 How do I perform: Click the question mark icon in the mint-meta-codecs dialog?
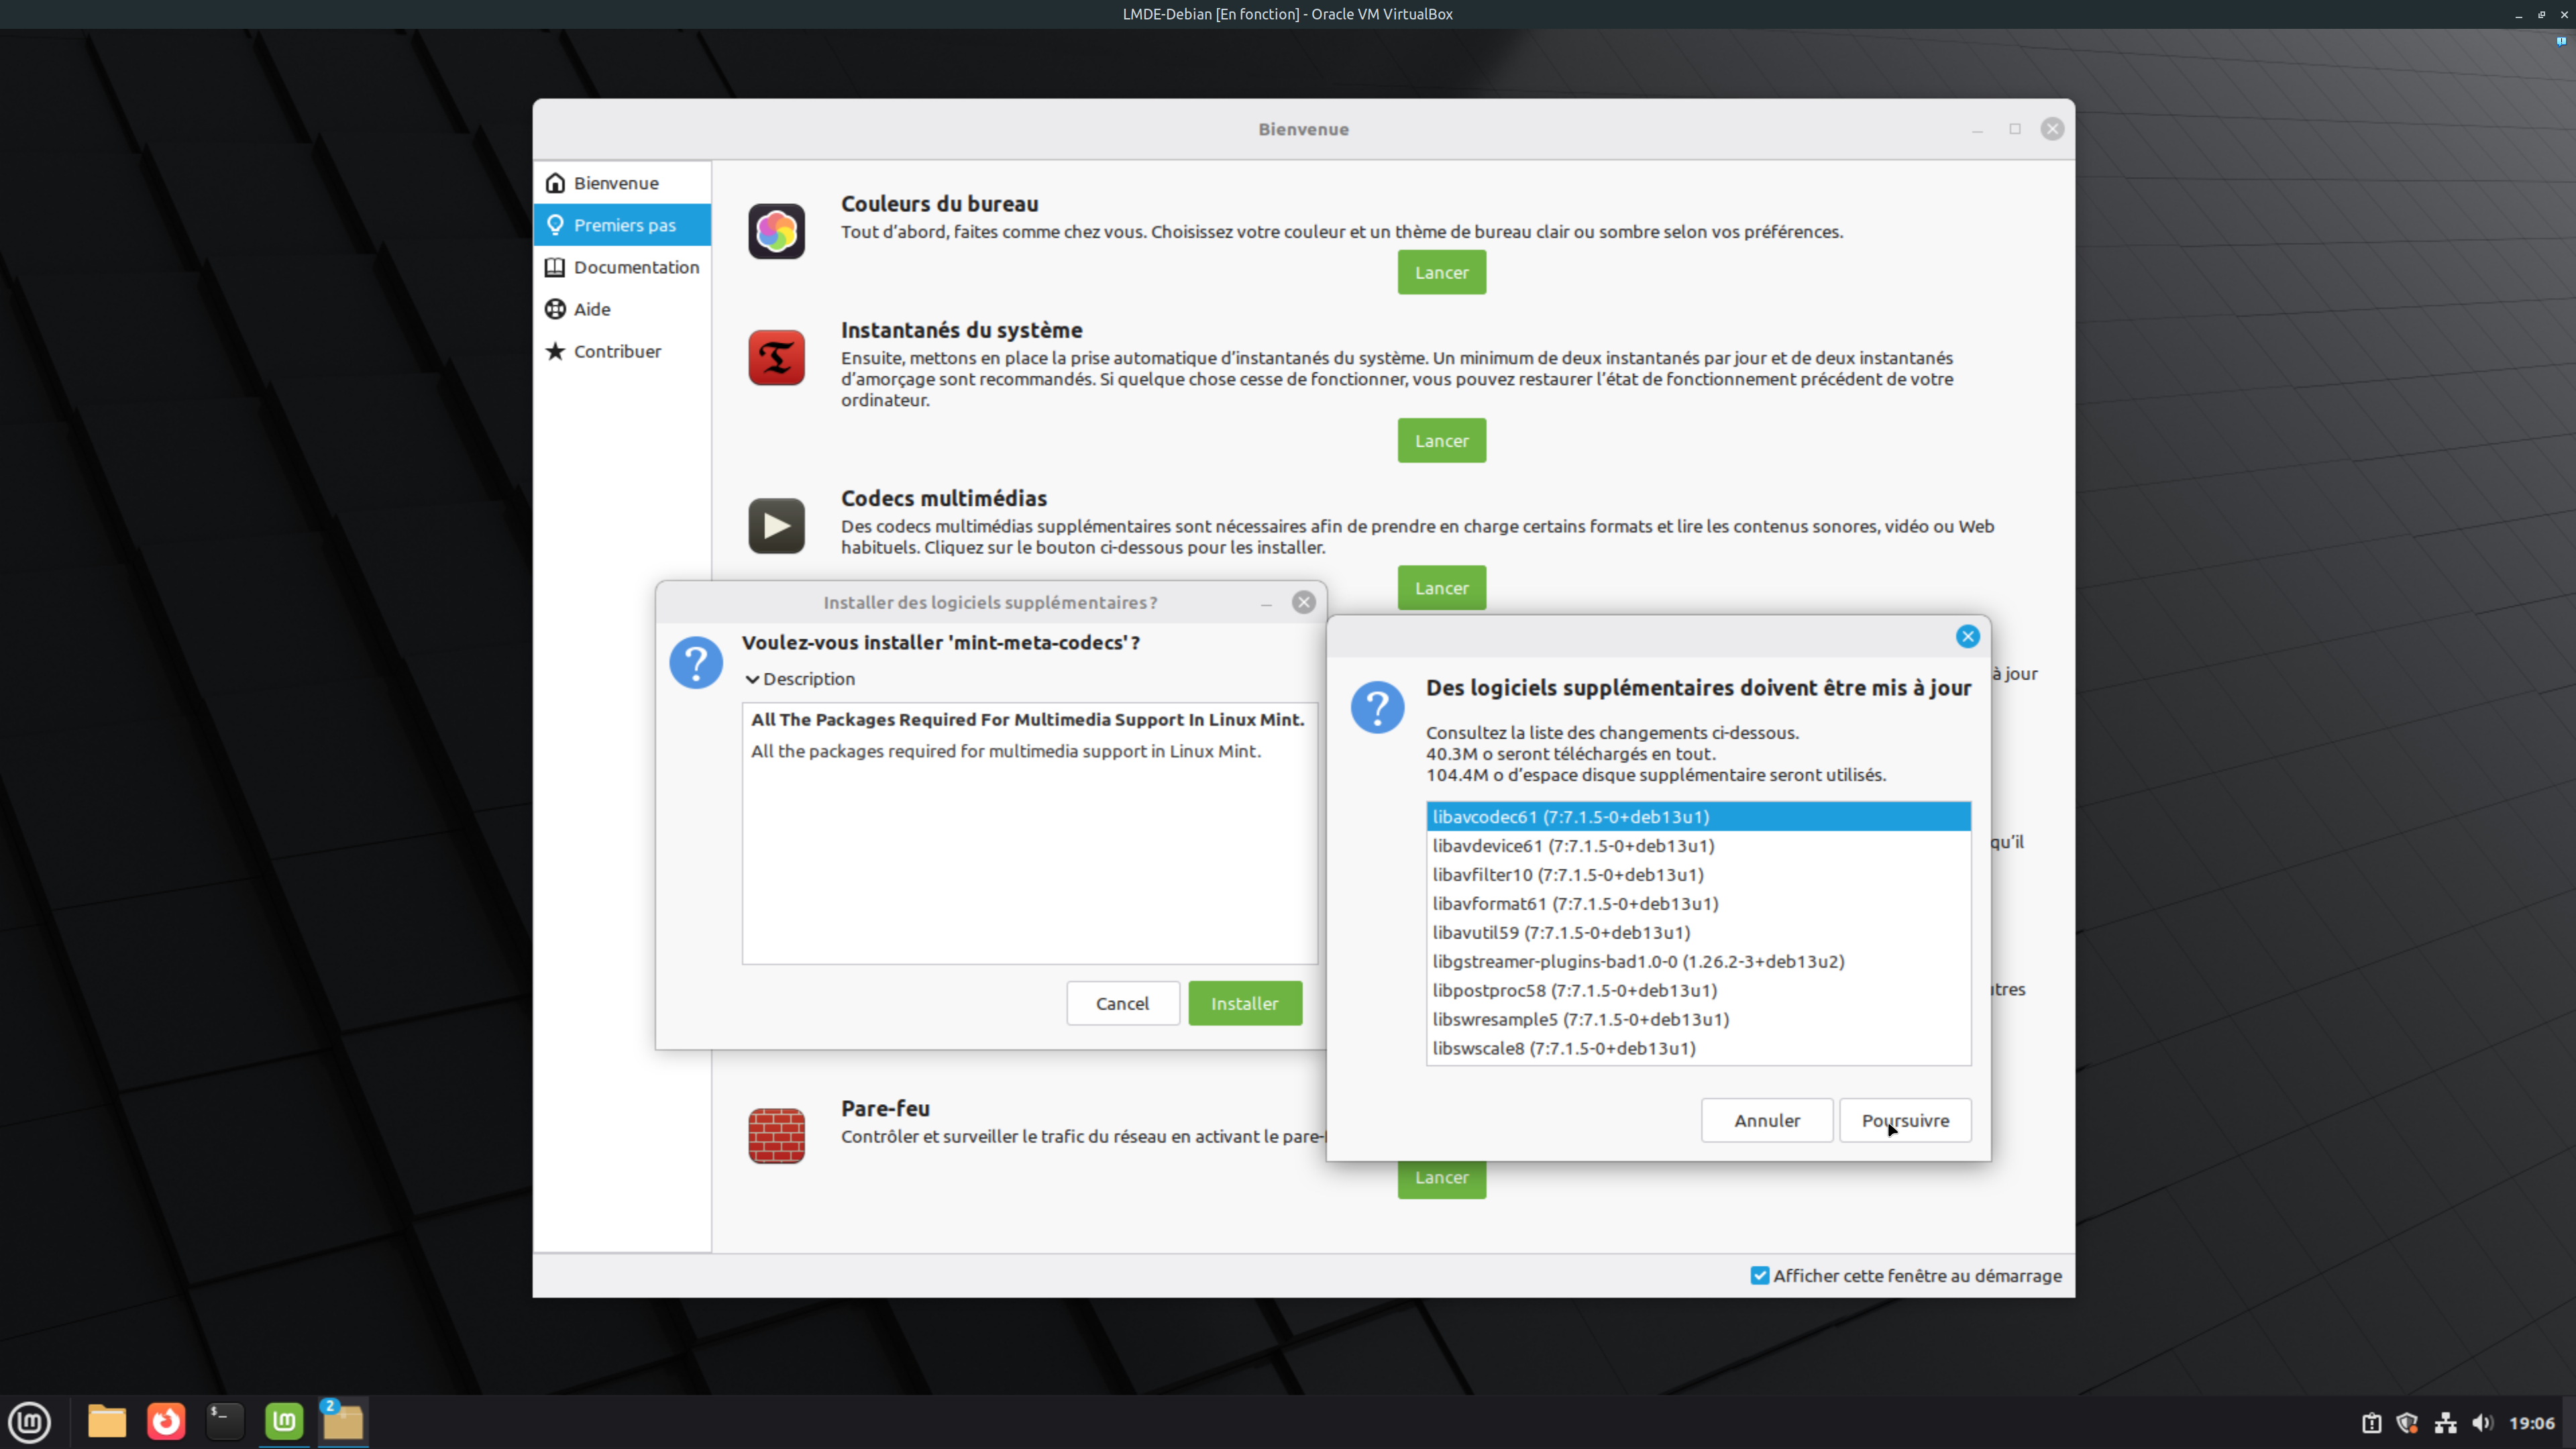click(x=696, y=662)
